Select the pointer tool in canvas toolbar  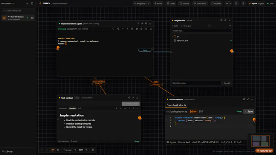53,150
